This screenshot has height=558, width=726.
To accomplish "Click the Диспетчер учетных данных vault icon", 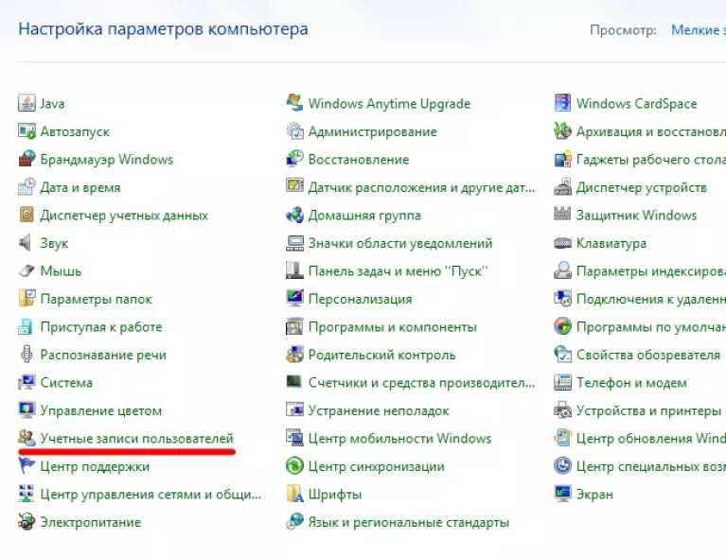I will [x=27, y=215].
